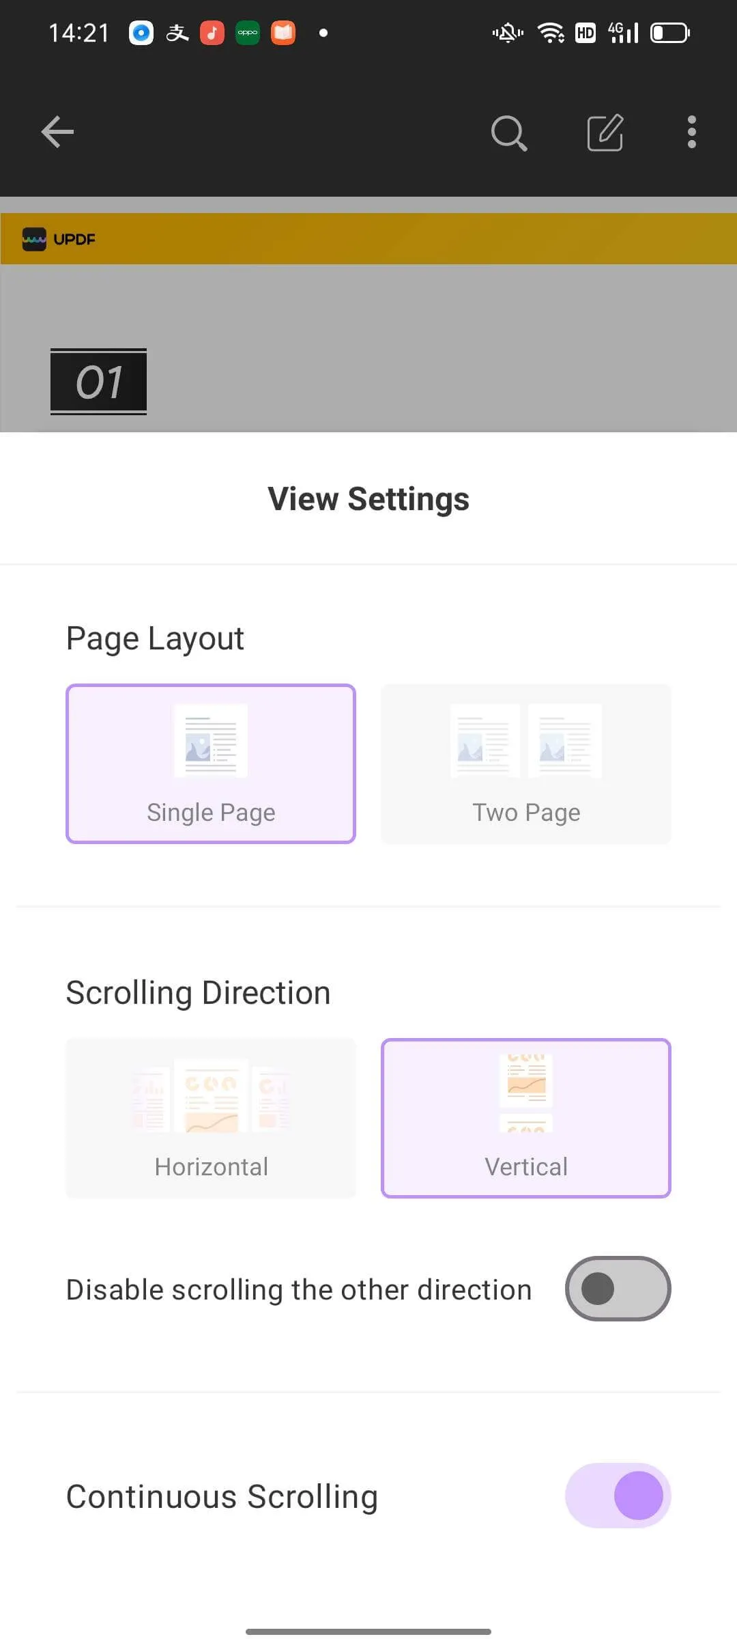Image resolution: width=737 pixels, height=1639 pixels.
Task: Tap the back arrow icon
Action: [x=57, y=132]
